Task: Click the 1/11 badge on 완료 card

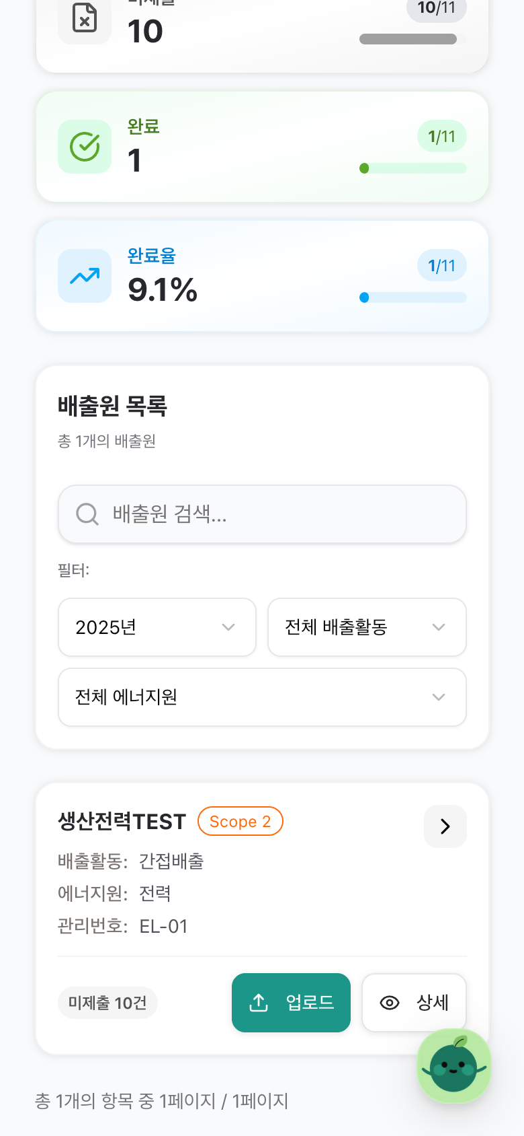Action: tap(442, 137)
